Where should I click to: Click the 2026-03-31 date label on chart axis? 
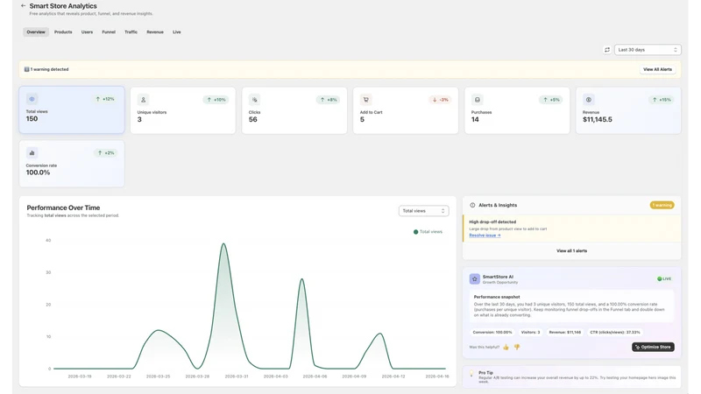(236, 376)
